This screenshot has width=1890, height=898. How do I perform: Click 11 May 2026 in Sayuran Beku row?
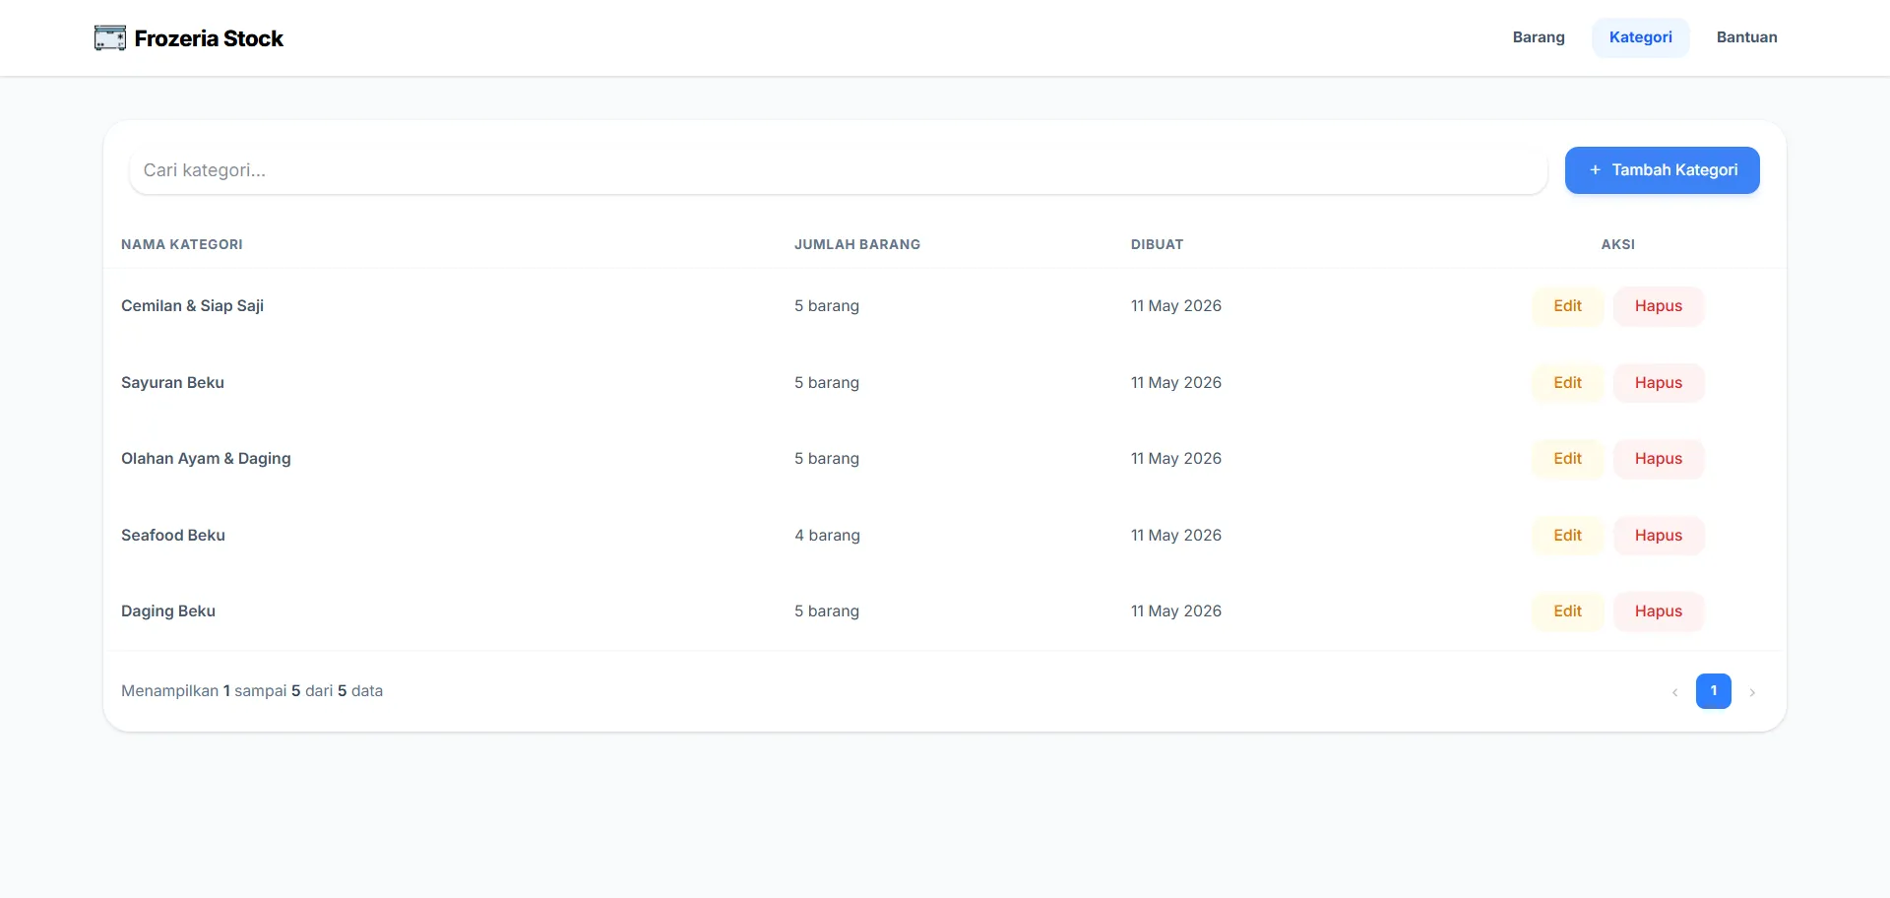tap(1176, 383)
